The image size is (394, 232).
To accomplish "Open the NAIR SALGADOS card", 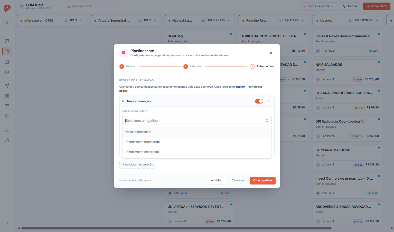I will [x=347, y=72].
